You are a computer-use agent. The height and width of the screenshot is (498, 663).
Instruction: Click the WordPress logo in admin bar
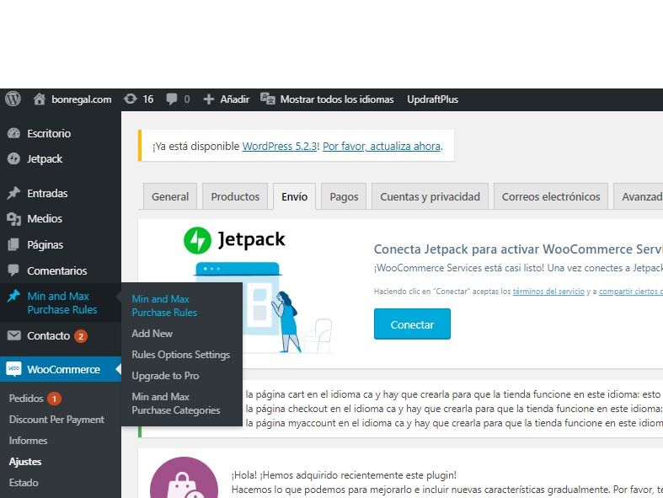(x=13, y=99)
